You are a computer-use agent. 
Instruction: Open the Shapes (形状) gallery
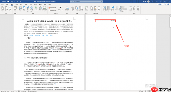(24, 9)
